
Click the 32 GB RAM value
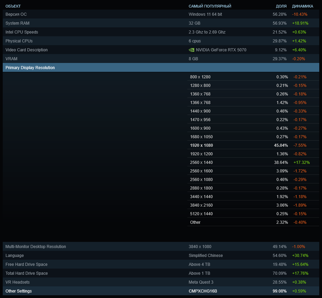click(x=195, y=23)
